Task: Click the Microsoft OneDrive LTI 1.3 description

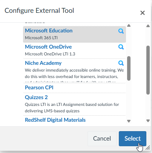Action: coord(50,54)
